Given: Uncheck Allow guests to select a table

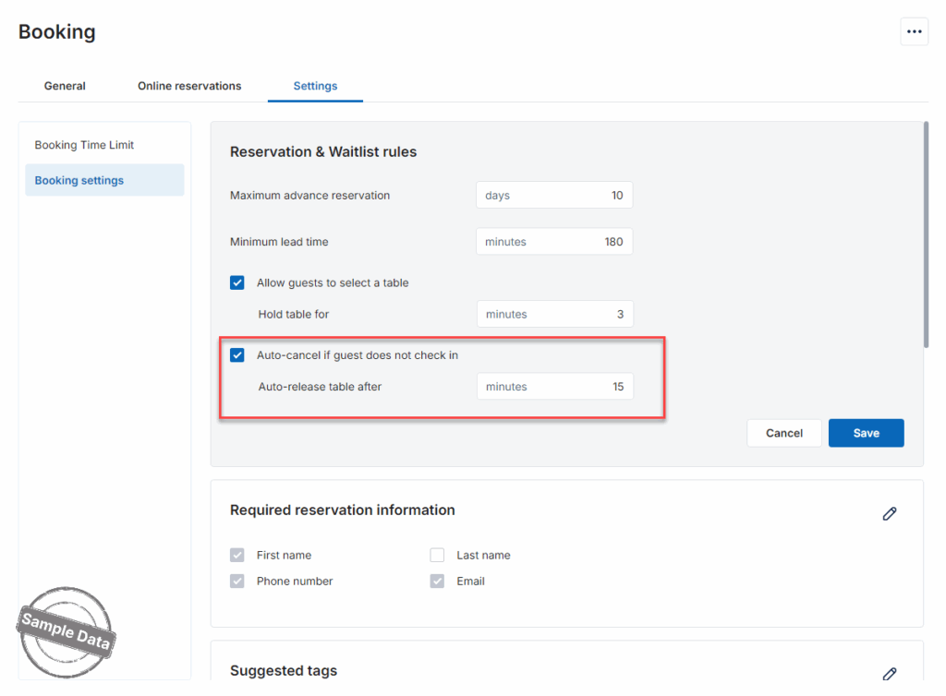Looking at the screenshot, I should click(x=237, y=283).
